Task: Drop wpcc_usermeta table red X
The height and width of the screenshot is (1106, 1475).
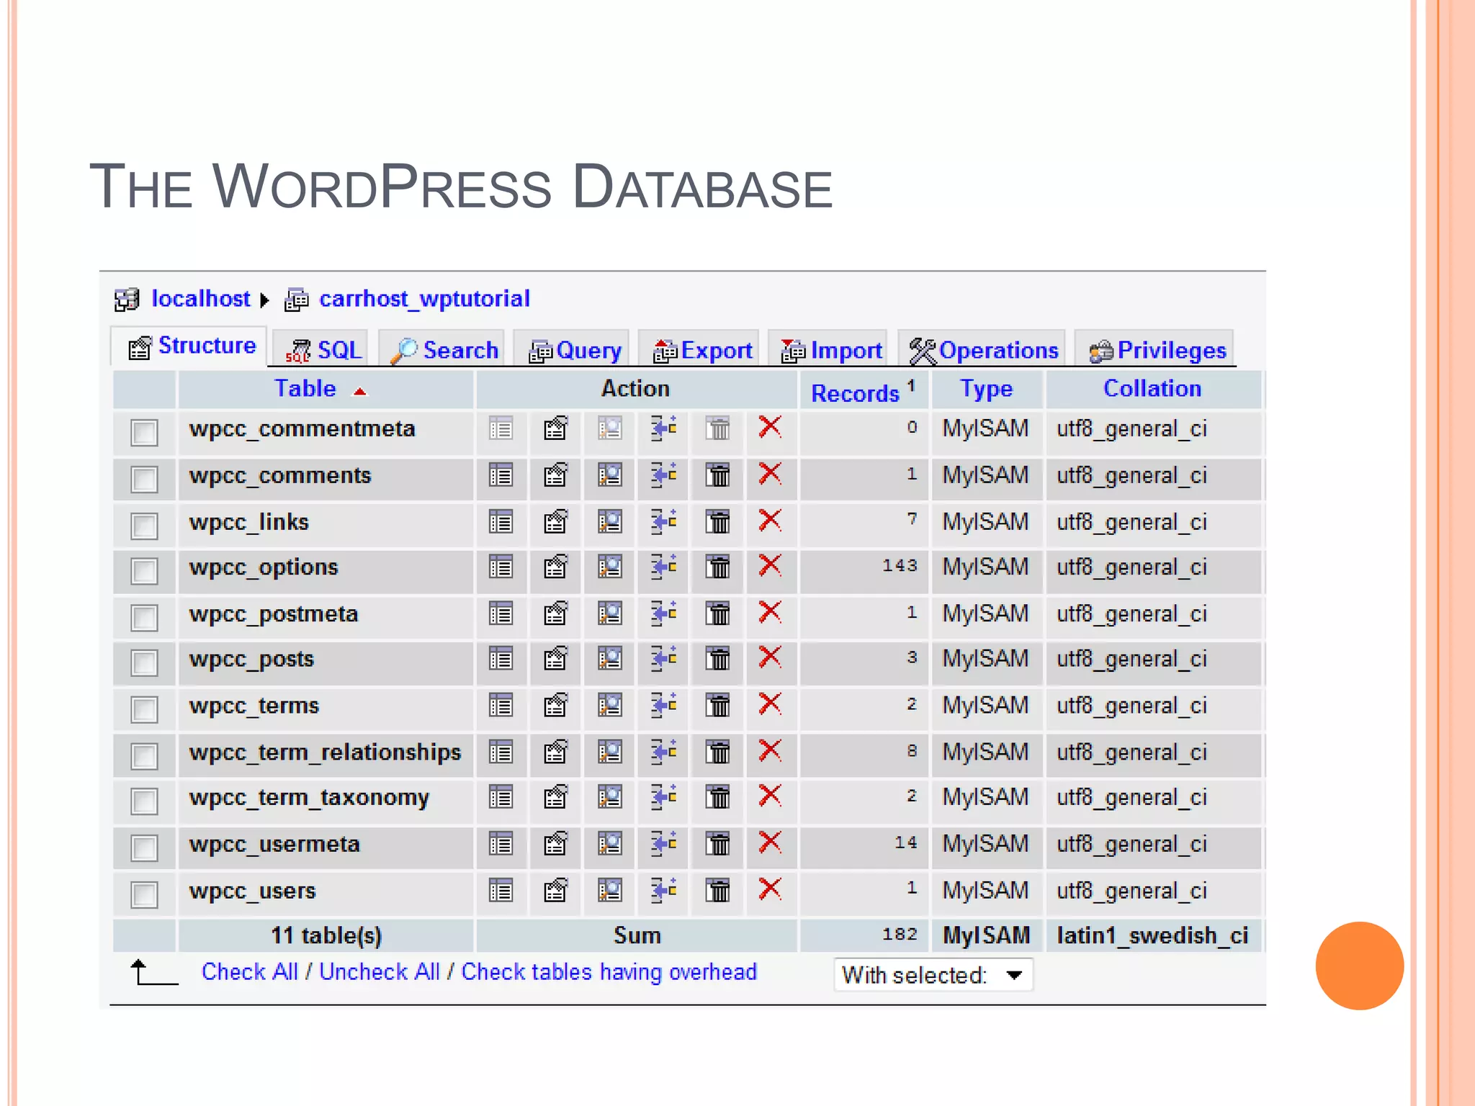Action: click(770, 842)
